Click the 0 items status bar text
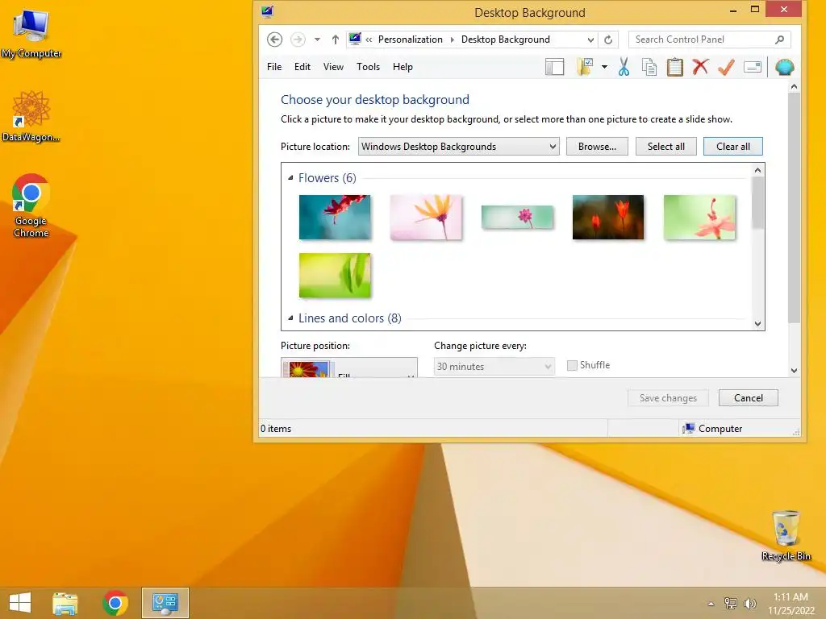This screenshot has width=826, height=619. 276,429
